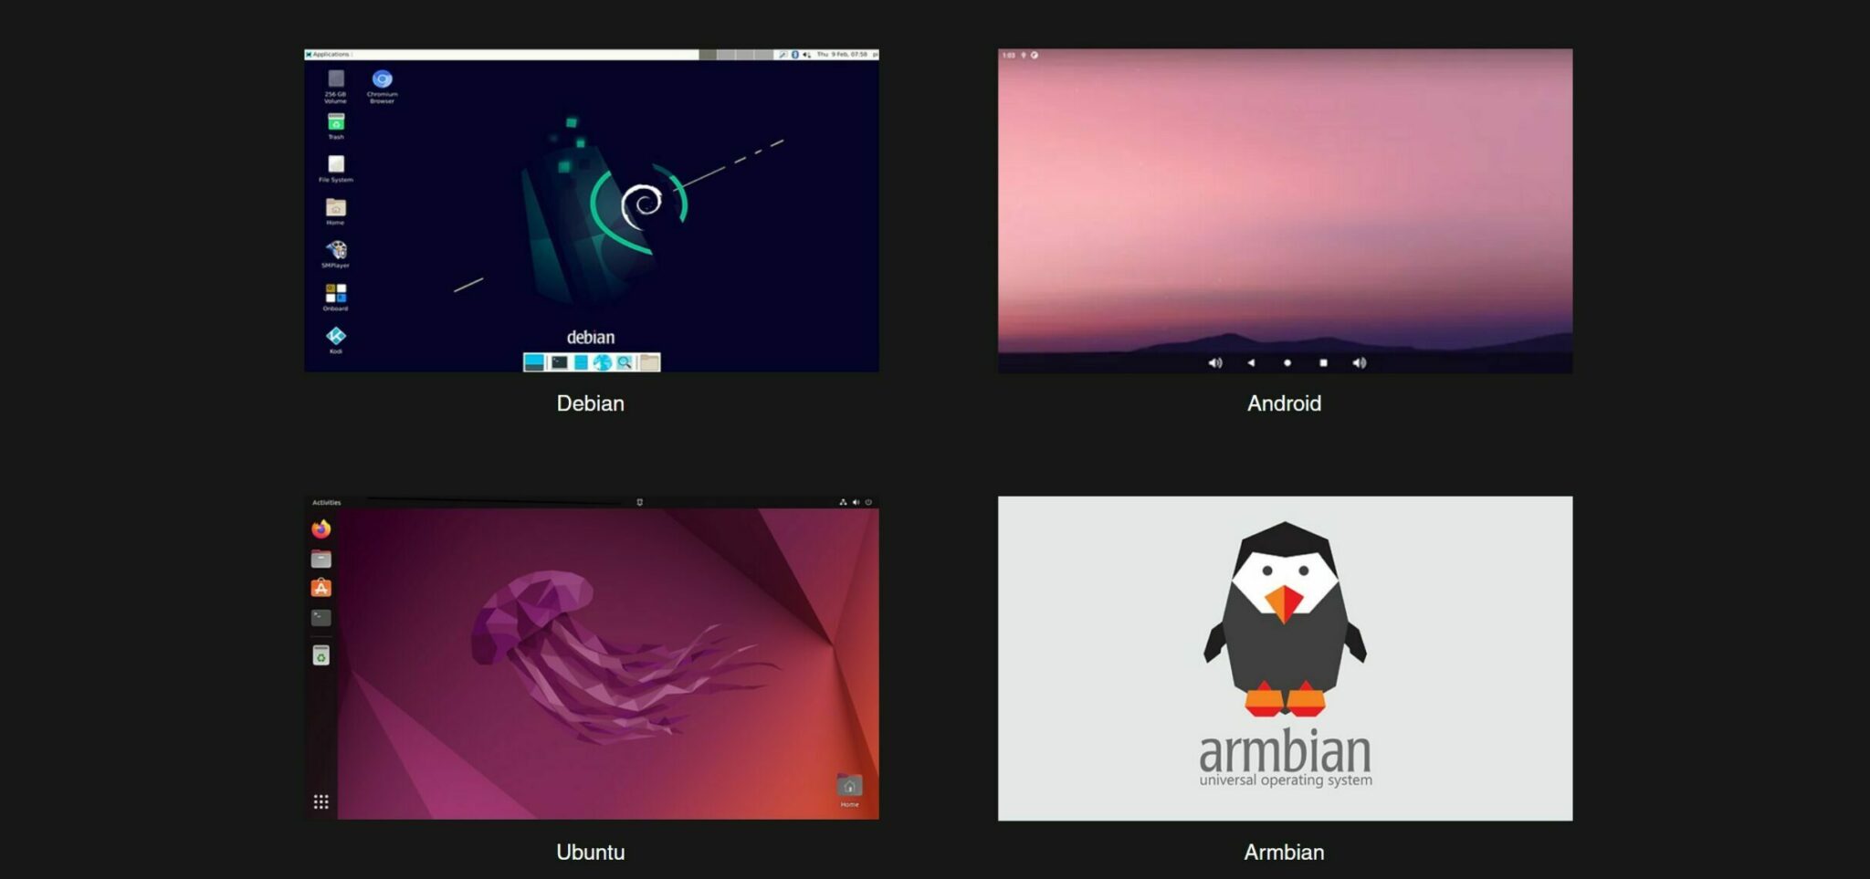Screen dimensions: 1870x879
Task: Open Chromium Browser on the Debian desktop
Action: pos(382,80)
